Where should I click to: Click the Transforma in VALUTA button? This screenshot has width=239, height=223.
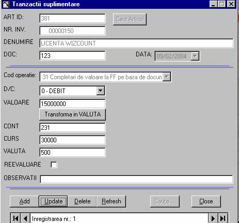pos(72,114)
